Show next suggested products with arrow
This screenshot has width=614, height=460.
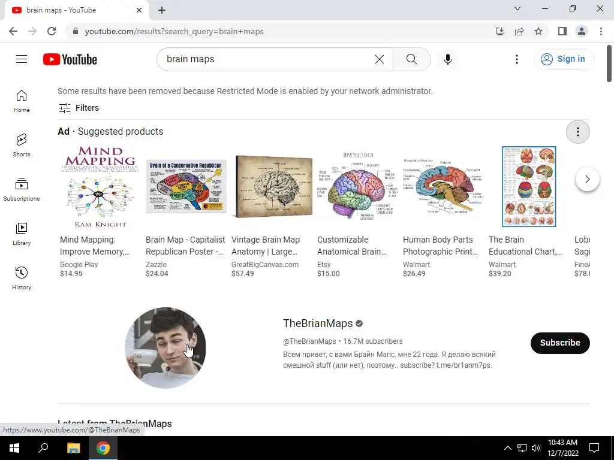587,179
